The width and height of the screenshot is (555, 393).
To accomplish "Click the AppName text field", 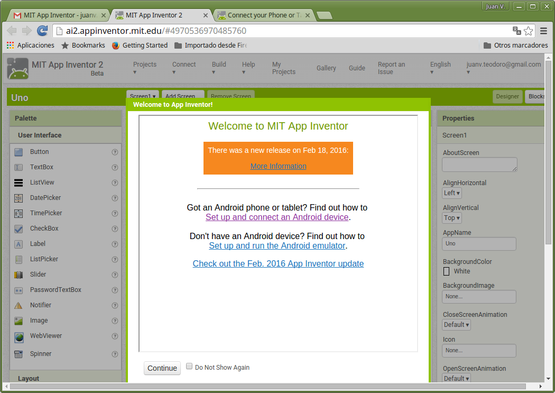I will coord(479,244).
